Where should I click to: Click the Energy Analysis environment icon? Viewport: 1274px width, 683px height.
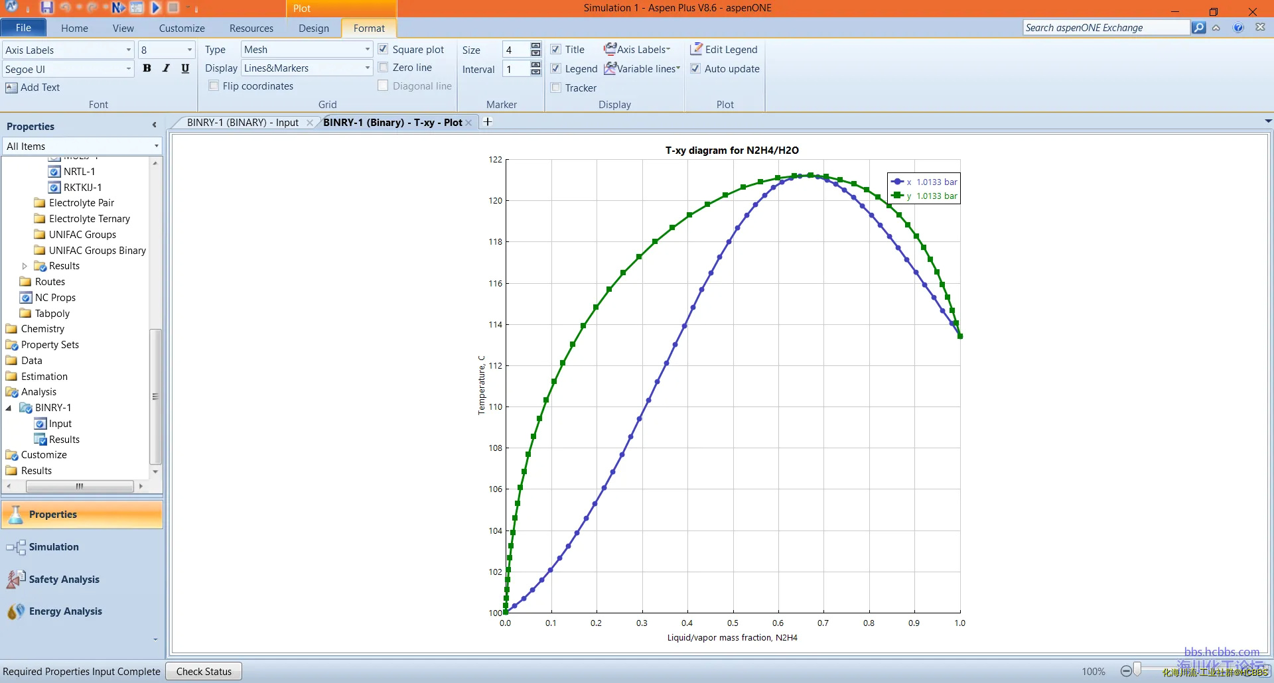(x=16, y=611)
